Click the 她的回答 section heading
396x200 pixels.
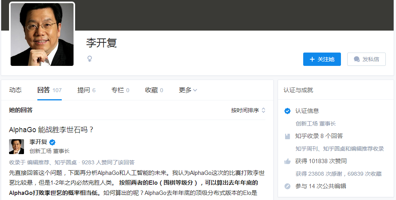21,110
